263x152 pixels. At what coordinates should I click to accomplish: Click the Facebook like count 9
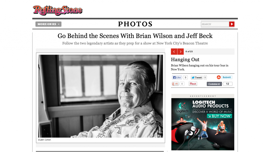click(x=185, y=78)
